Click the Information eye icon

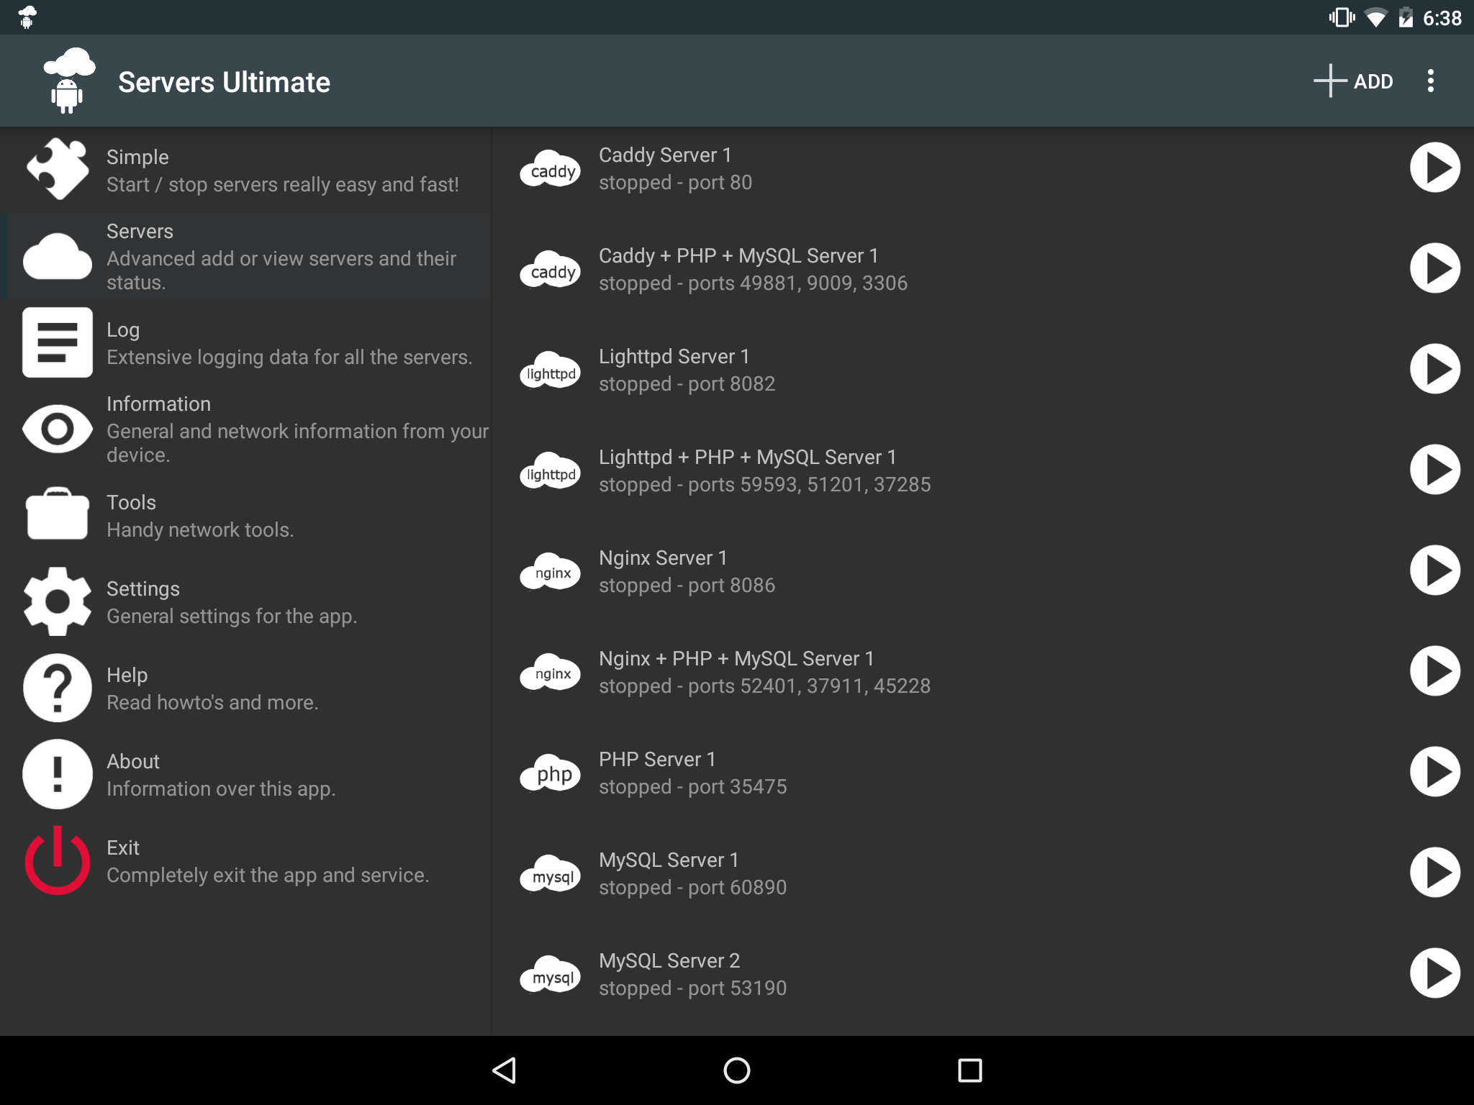coord(58,429)
